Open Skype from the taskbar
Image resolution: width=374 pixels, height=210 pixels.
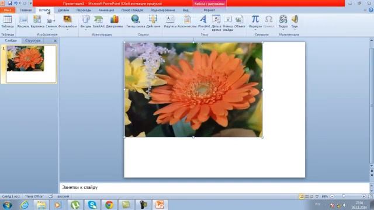click(92, 205)
